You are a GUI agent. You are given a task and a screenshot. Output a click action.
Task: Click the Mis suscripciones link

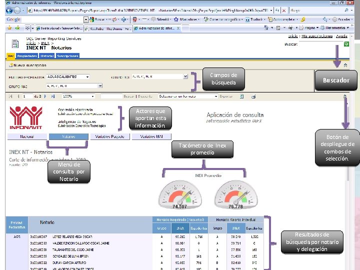coord(317,36)
